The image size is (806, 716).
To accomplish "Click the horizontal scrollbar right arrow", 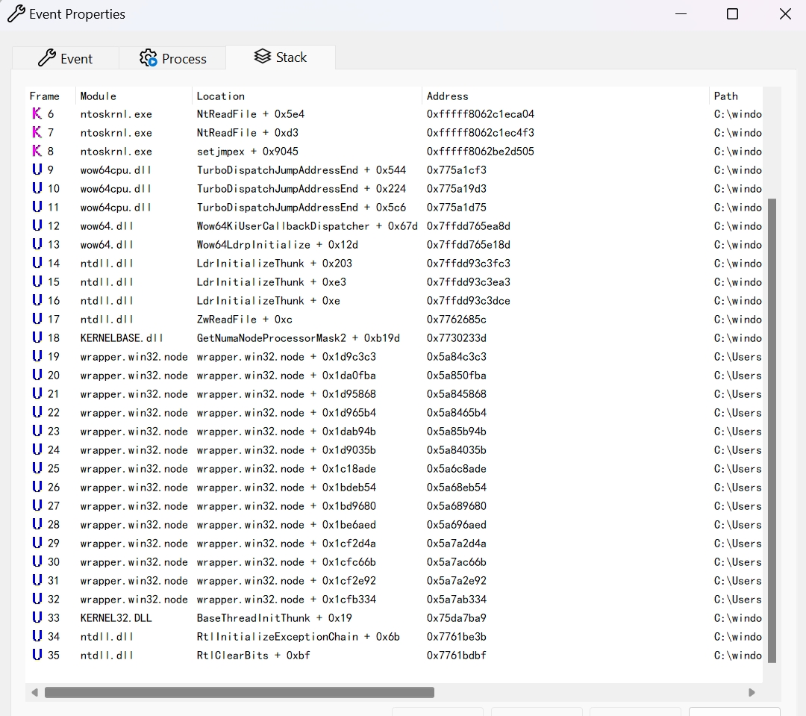I will click(x=754, y=693).
